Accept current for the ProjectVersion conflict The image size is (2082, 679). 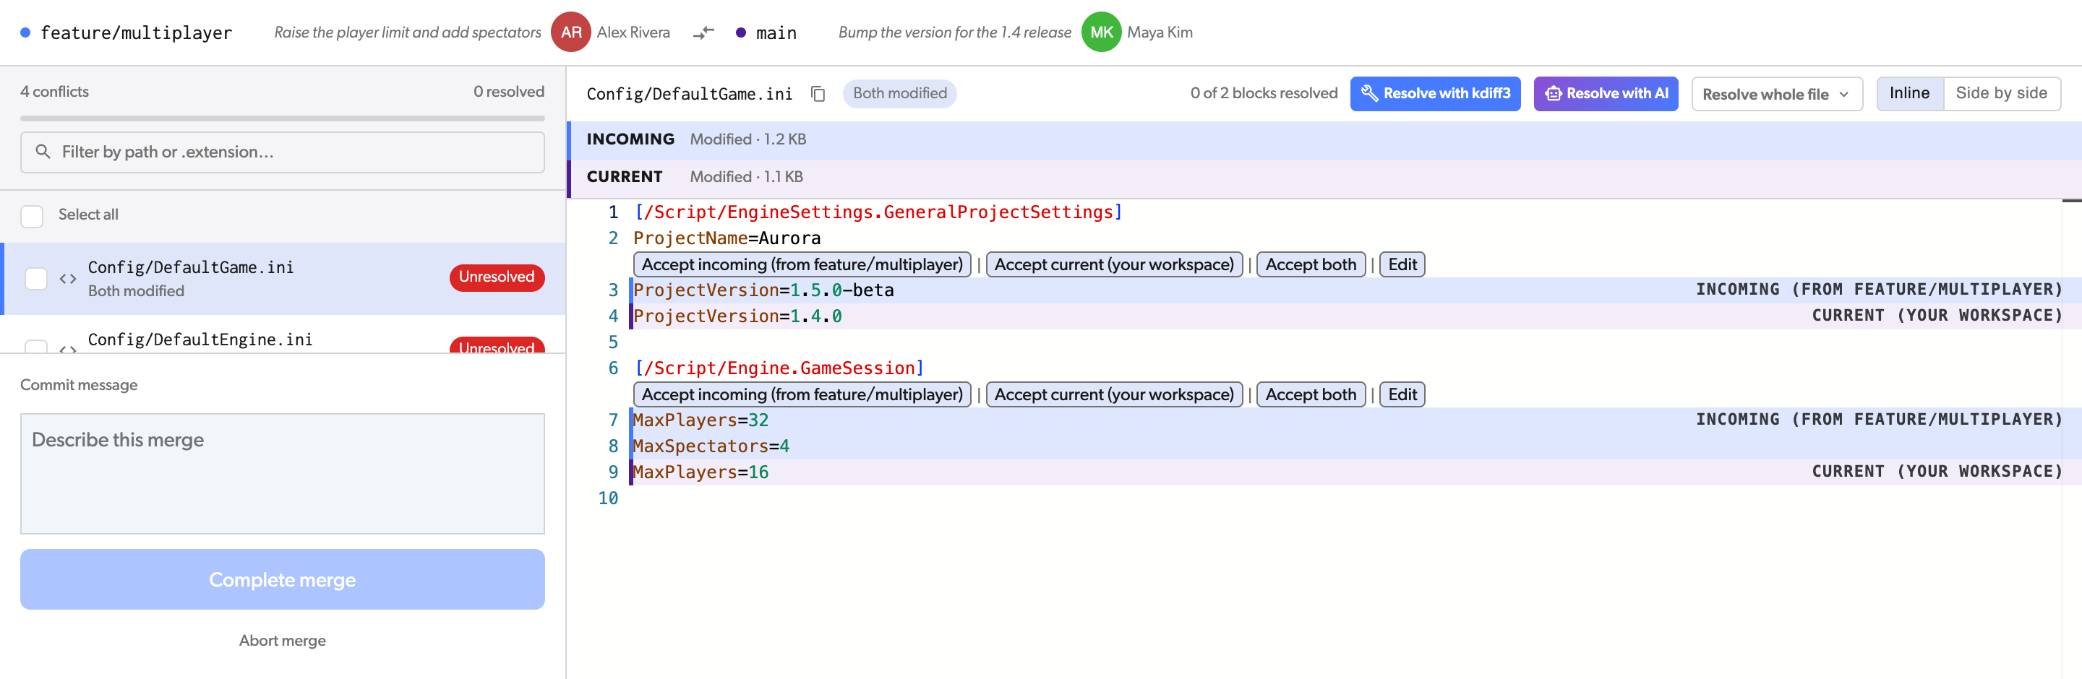point(1114,265)
